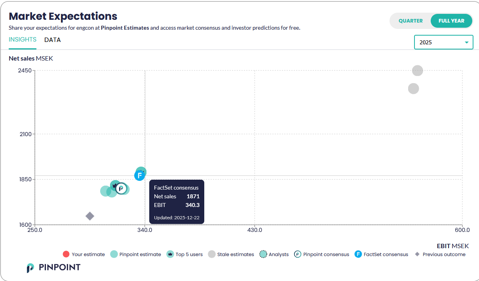This screenshot has width=479, height=281.
Task: Switch to the Quarter view
Action: pyautogui.click(x=411, y=21)
